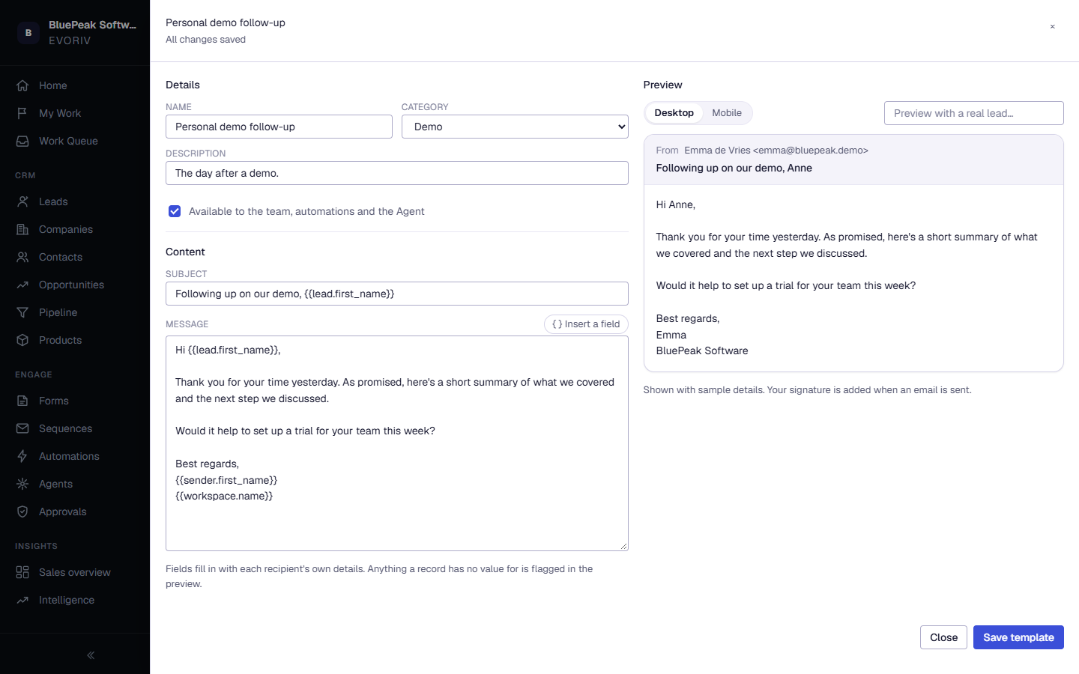1079x674 pixels.
Task: Collapse the sidebar with double-chevron
Action: point(91,655)
